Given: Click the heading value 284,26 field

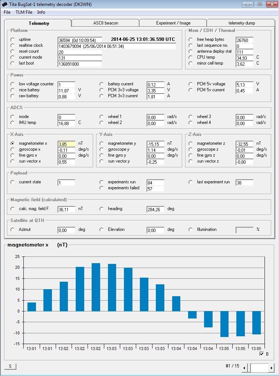Looking at the screenshot, I should click(x=155, y=209).
